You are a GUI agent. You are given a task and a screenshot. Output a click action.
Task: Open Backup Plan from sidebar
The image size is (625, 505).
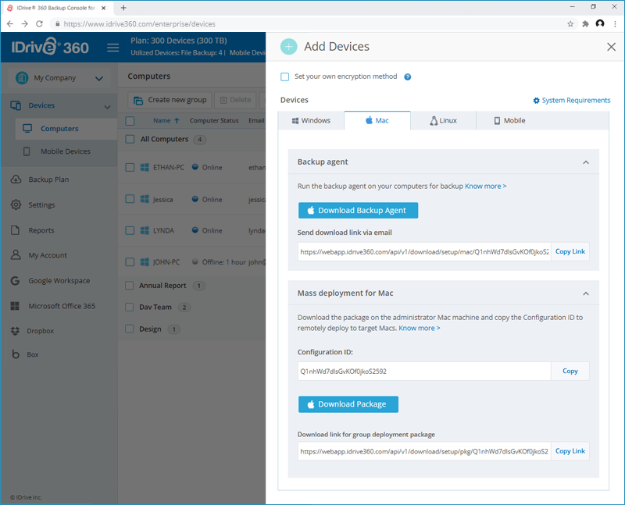tap(48, 180)
